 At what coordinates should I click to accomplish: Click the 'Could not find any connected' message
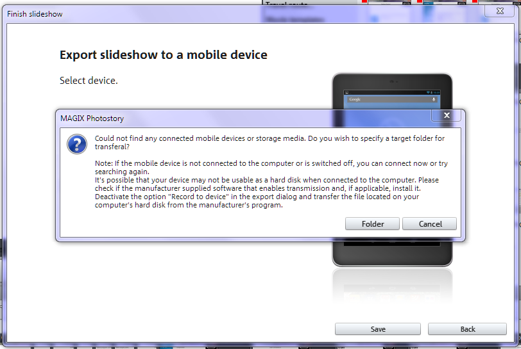click(x=269, y=142)
